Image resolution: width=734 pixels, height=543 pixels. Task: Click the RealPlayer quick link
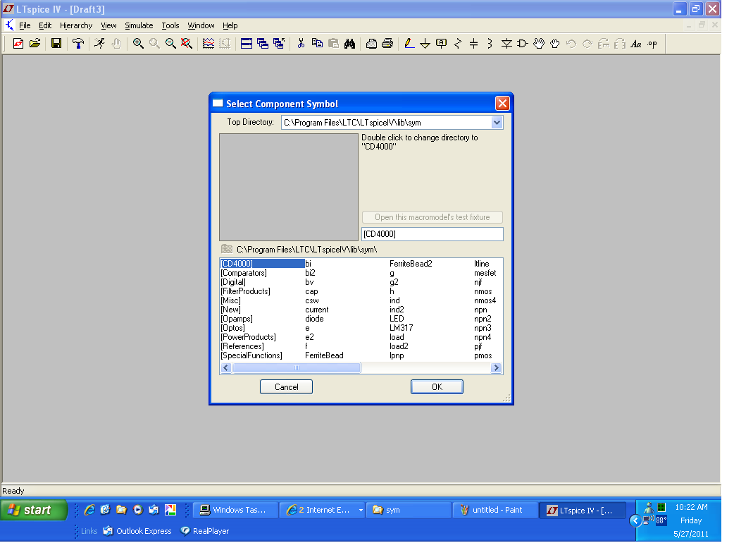tap(205, 531)
